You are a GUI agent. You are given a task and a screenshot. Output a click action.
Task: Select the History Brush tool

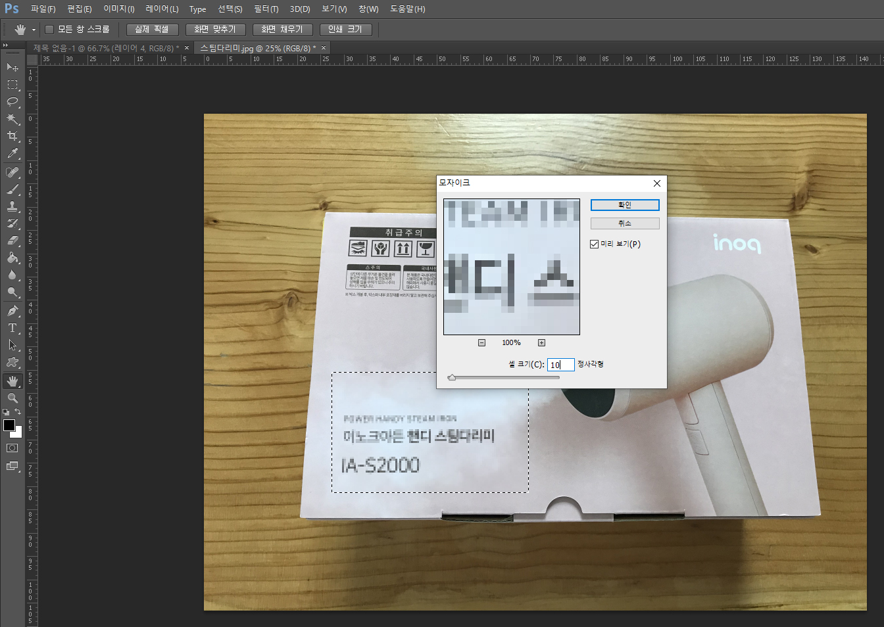12,223
